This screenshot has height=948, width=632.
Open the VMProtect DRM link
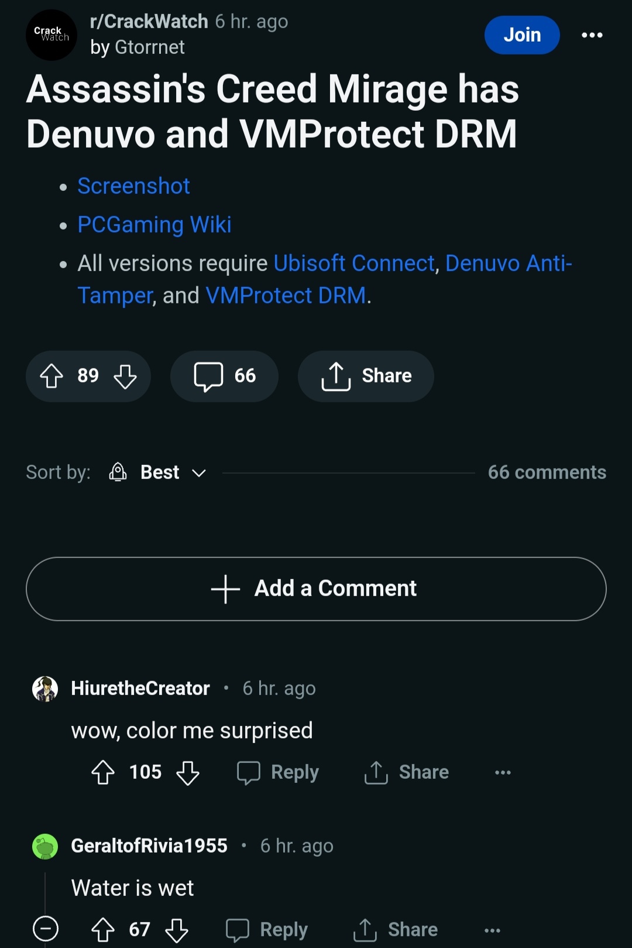[286, 296]
